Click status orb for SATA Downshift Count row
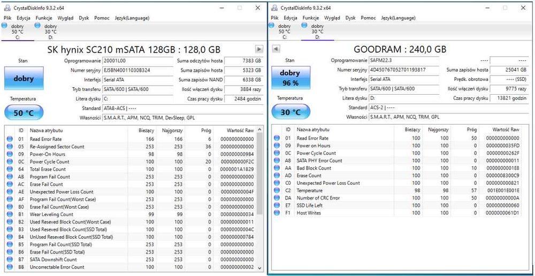 point(10,259)
